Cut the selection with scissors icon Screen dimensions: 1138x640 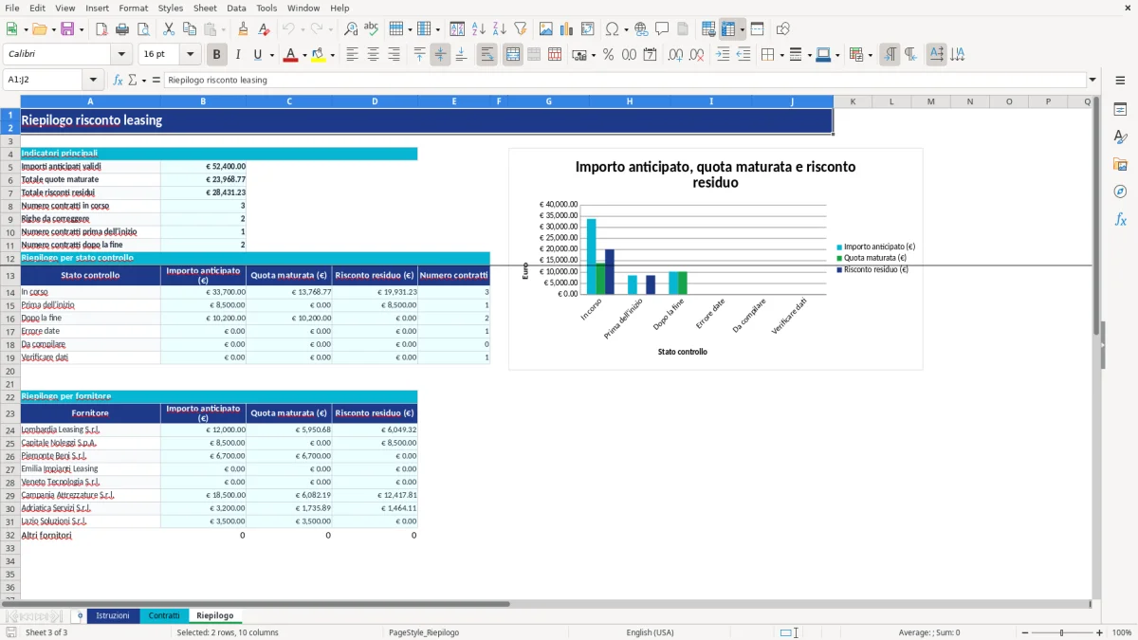click(x=169, y=29)
